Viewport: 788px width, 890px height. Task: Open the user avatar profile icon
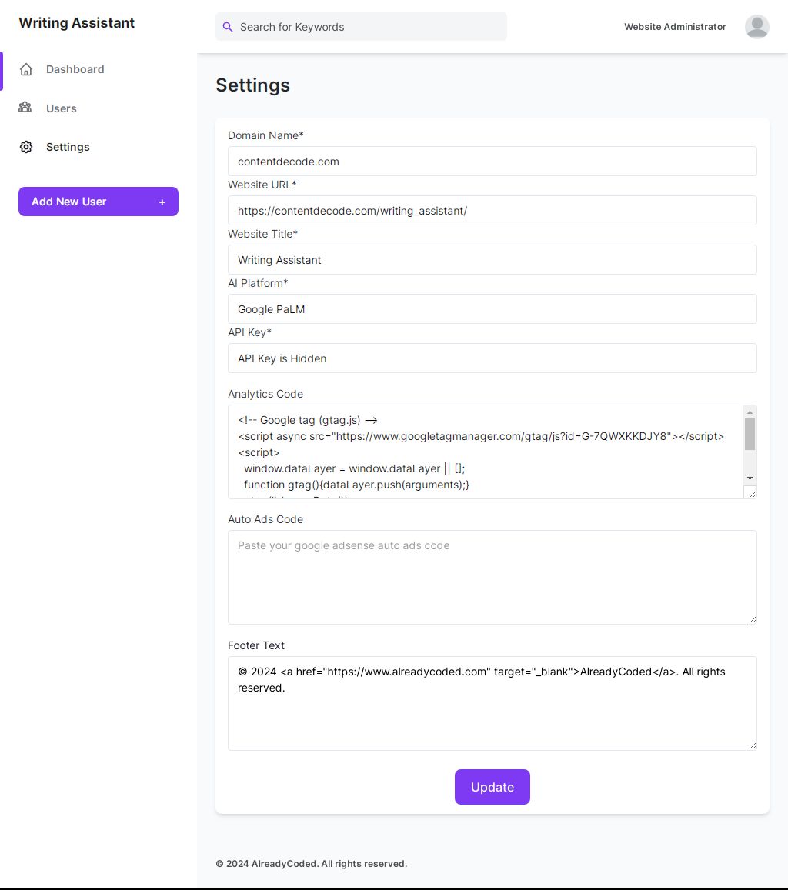[756, 27]
